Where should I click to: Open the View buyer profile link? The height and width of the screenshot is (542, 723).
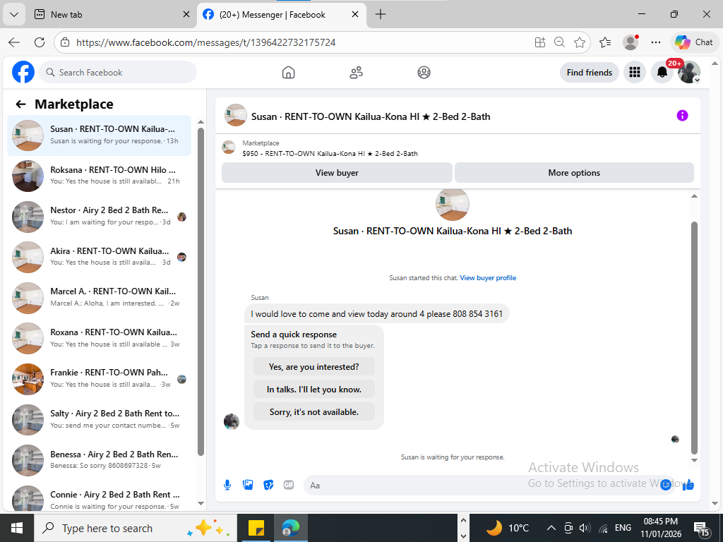click(x=488, y=278)
